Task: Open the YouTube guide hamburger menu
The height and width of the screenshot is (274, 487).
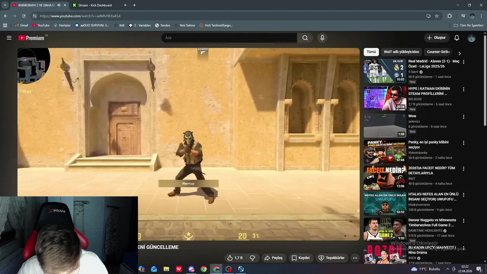Action: coord(9,38)
